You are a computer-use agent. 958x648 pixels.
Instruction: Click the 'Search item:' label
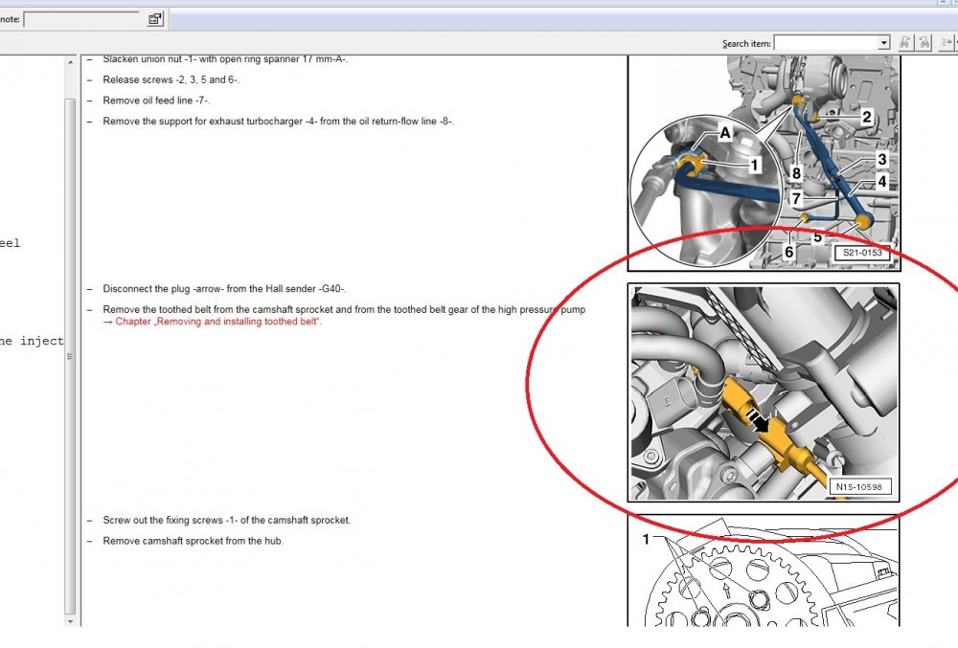746,43
